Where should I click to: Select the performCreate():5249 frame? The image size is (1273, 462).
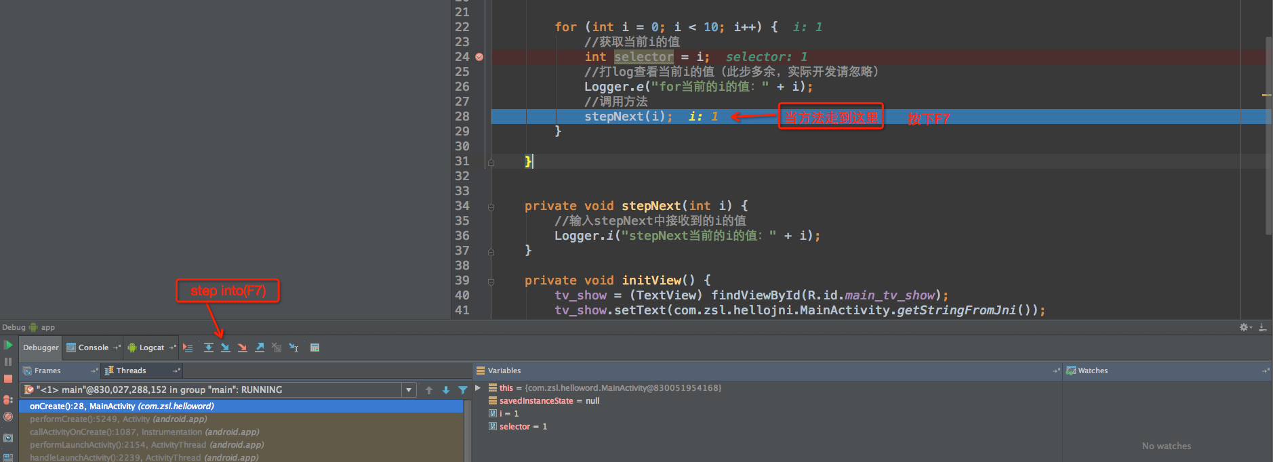[241, 419]
